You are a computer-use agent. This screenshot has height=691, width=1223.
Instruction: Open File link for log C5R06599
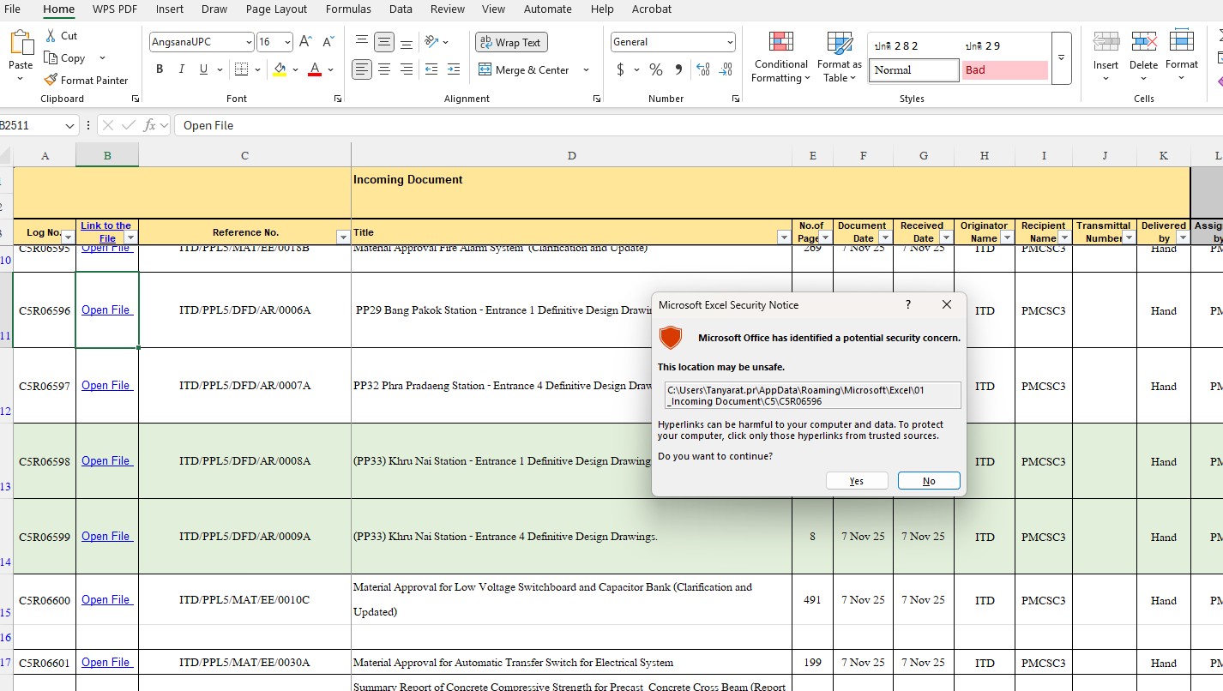pyautogui.click(x=106, y=537)
